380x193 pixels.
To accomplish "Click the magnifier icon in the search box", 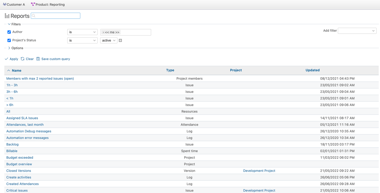I will 33,16.
